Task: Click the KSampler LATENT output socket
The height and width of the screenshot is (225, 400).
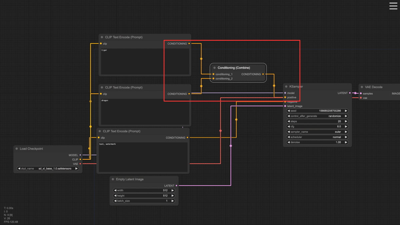Action: (x=350, y=93)
